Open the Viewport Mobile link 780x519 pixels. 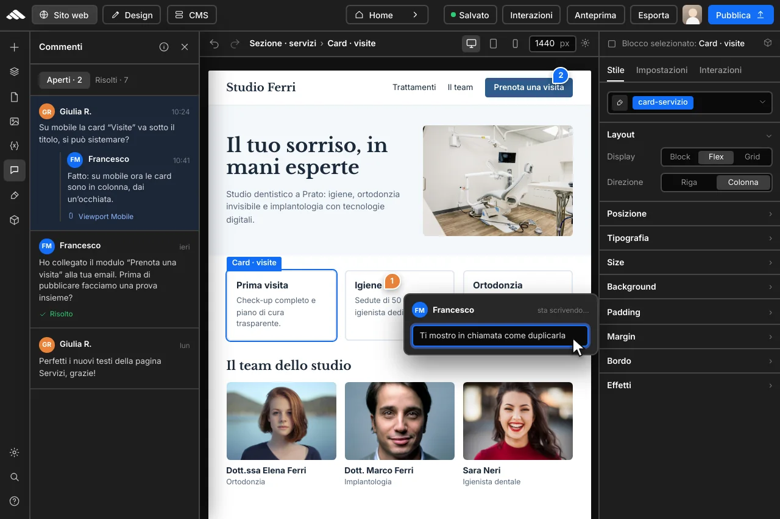click(x=101, y=216)
